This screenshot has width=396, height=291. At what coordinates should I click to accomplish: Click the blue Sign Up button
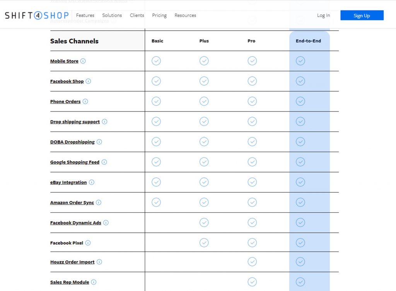point(362,15)
